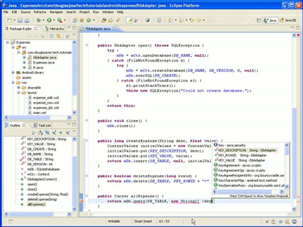The image size is (303, 227).
Task: Select DbAdapter.java in Package Explorer
Action: click(45, 57)
